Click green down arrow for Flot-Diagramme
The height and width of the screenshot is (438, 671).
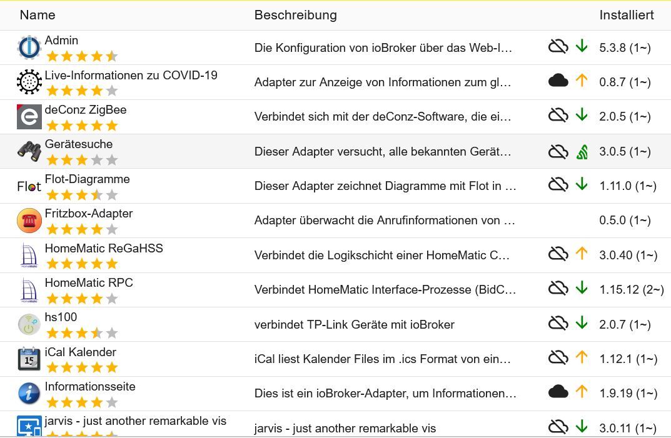[x=582, y=184]
